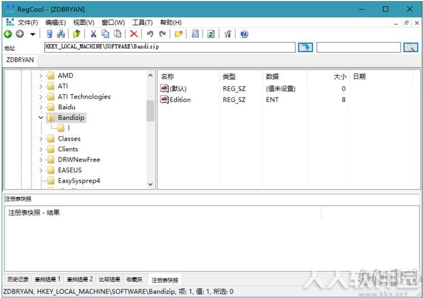Switch to the 收藏夹 tab

coord(134,280)
